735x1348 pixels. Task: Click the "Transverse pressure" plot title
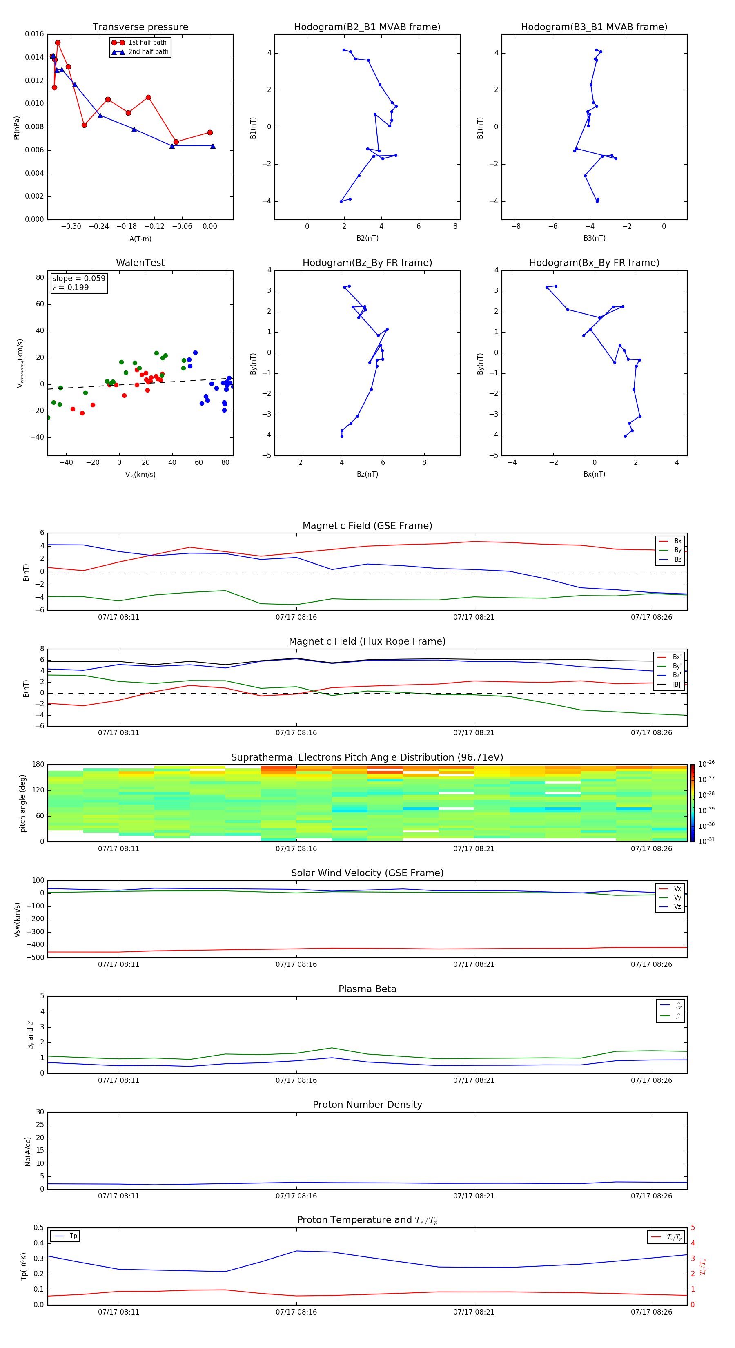click(x=140, y=27)
